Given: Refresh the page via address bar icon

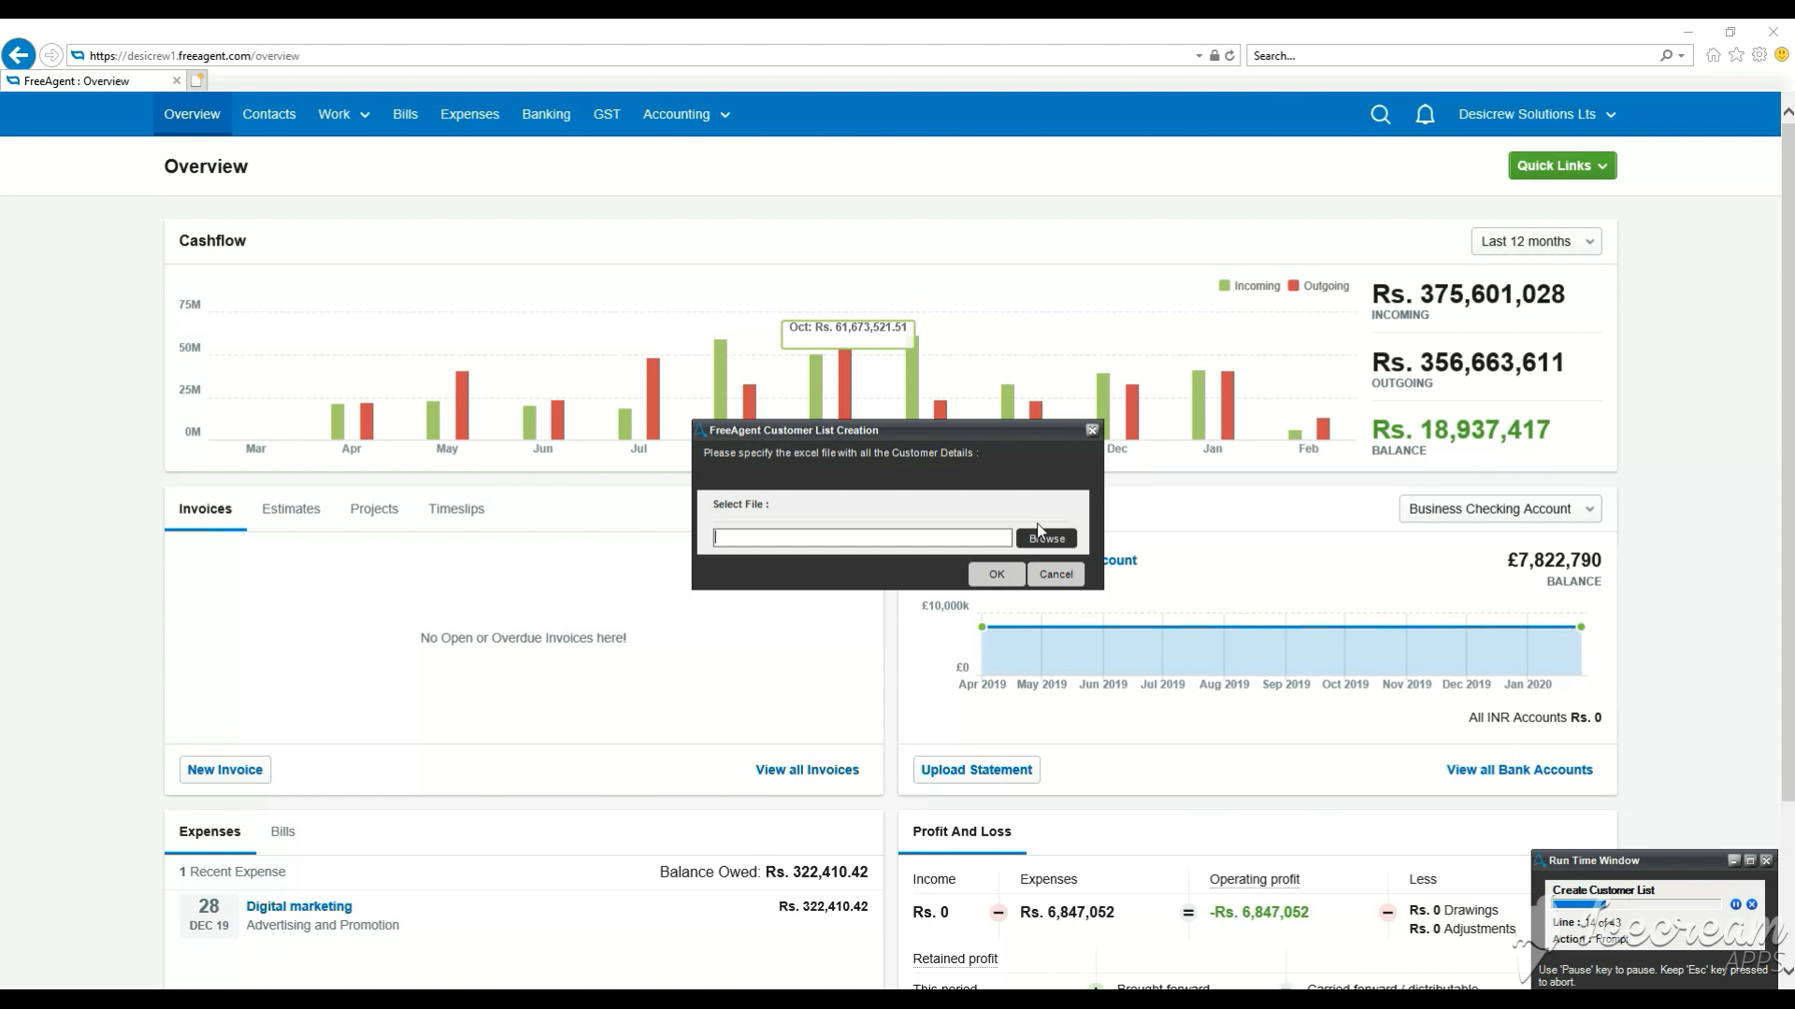Looking at the screenshot, I should pos(1230,56).
